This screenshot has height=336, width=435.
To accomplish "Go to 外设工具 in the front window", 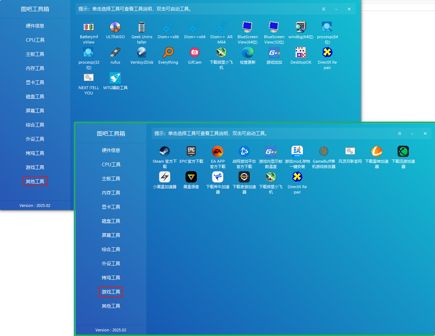I will pos(111,263).
